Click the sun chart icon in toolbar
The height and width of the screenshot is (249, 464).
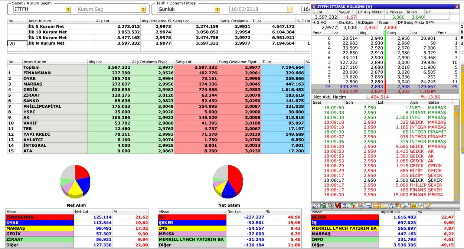[428, 205]
